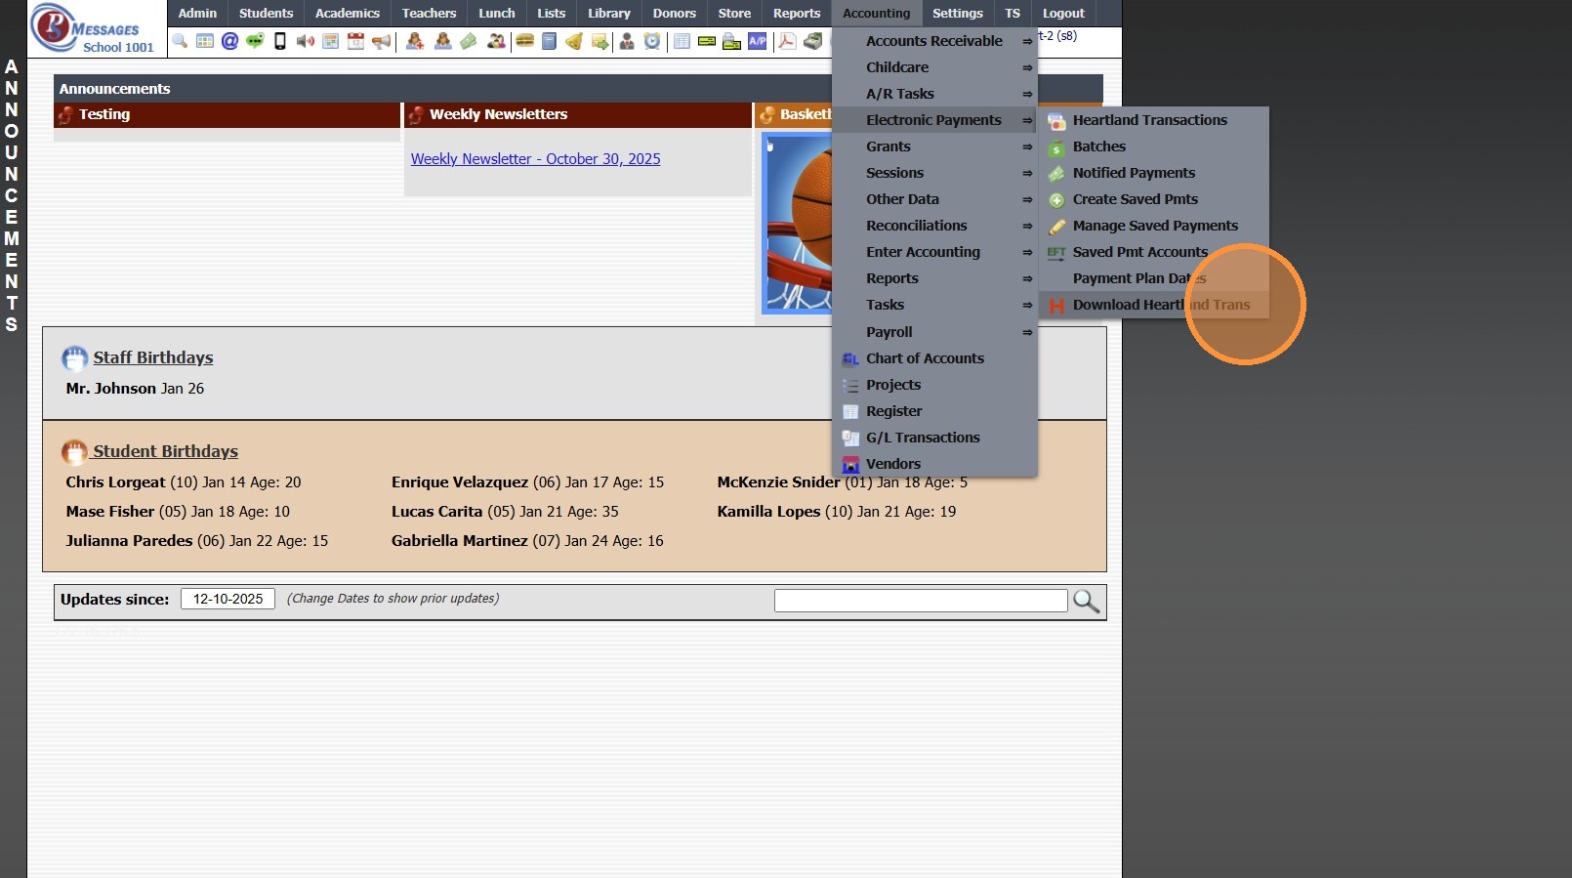The width and height of the screenshot is (1572, 878).
Task: Open the Students menu in the top bar
Action: point(266,14)
